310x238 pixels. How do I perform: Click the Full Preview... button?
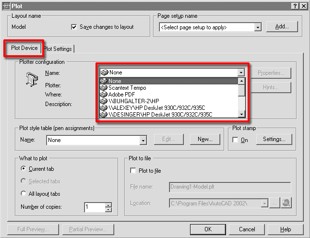click(33, 229)
